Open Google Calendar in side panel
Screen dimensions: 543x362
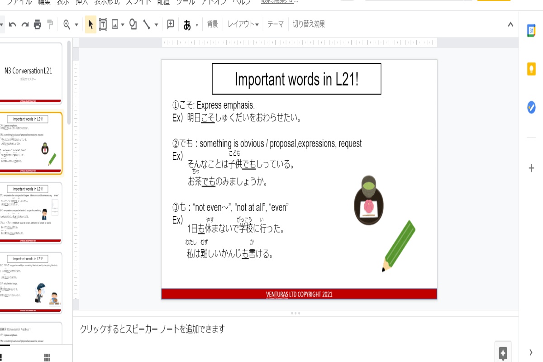(x=531, y=31)
